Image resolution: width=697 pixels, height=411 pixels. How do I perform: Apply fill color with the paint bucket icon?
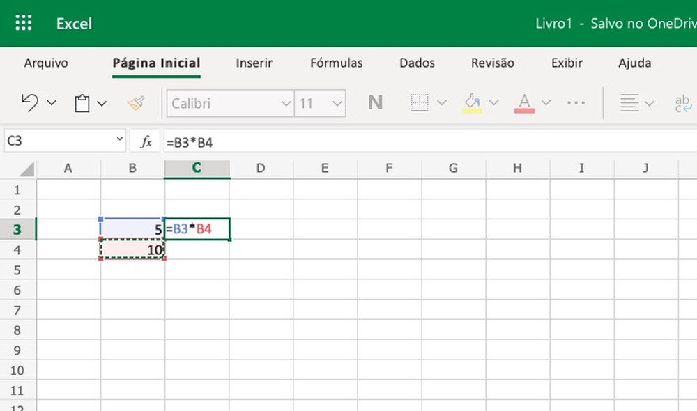[473, 102]
